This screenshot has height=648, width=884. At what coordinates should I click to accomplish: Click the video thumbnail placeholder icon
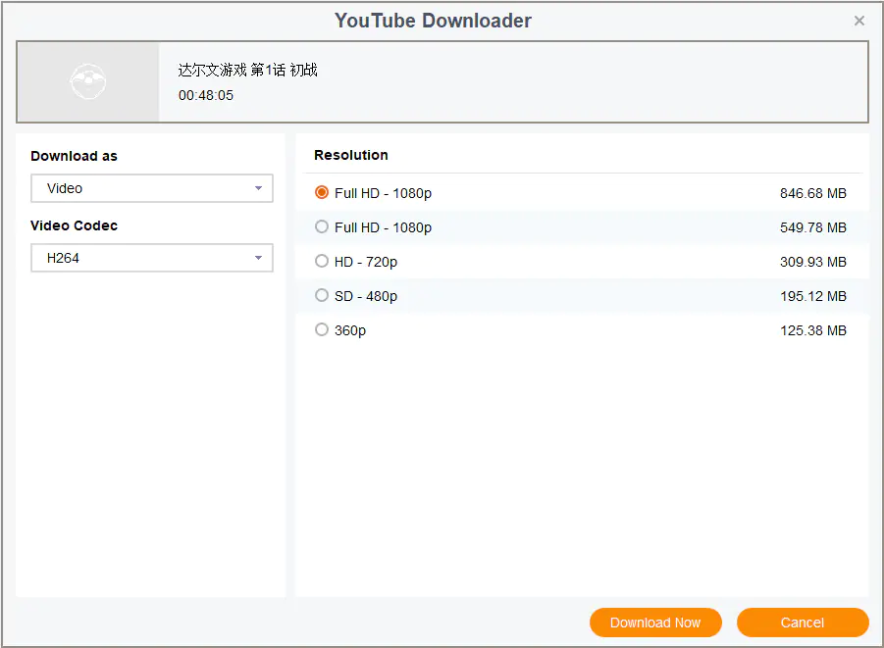coord(88,82)
